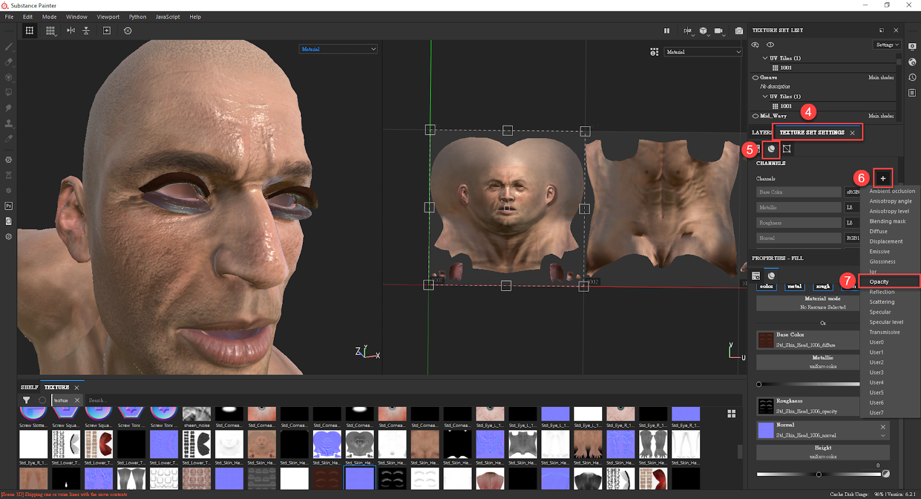Click the shelf grid view icon
The width and height of the screenshot is (921, 499).
(732, 414)
